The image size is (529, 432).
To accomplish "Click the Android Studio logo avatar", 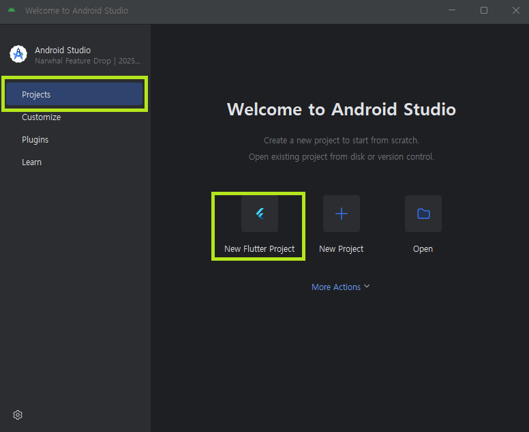I will pyautogui.click(x=18, y=54).
